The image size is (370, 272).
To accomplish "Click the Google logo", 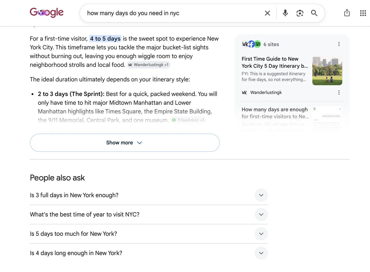I will (47, 12).
